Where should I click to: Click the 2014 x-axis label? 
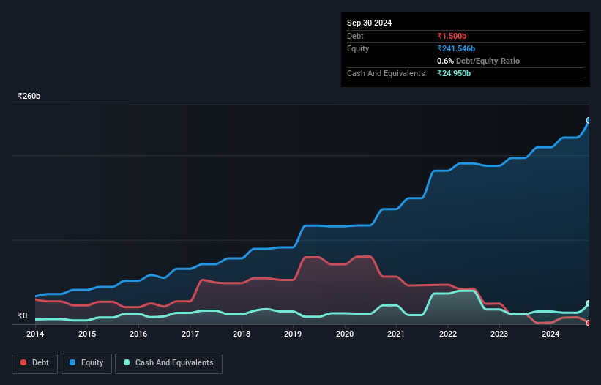point(35,334)
